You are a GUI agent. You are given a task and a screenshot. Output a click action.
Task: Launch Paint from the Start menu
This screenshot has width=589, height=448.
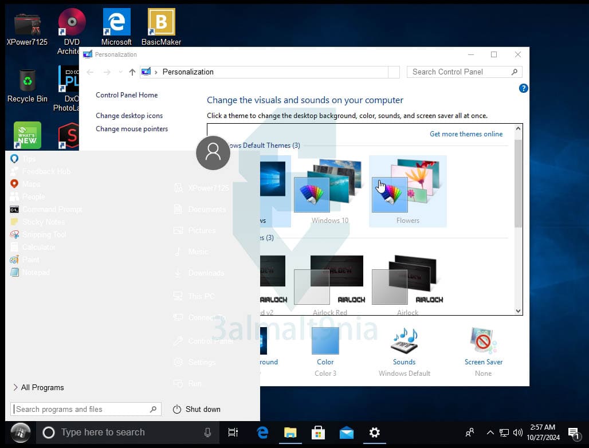click(25, 260)
